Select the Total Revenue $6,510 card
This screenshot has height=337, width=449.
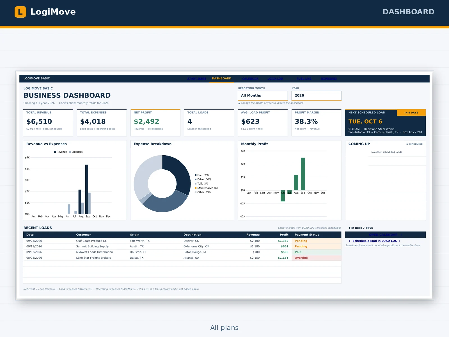(48, 123)
